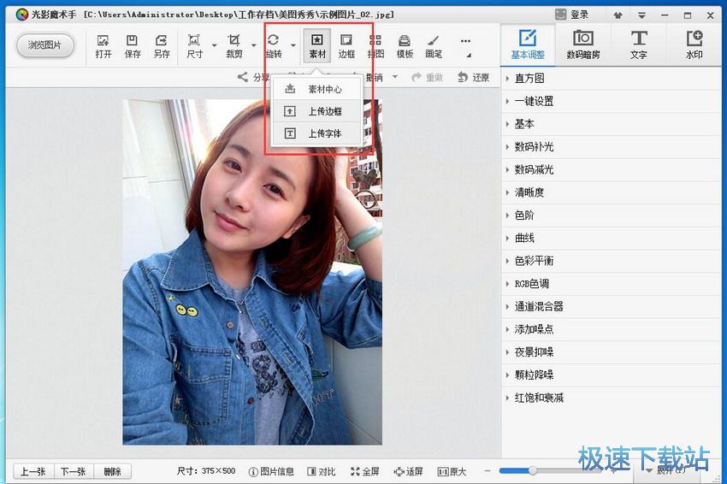This screenshot has height=484, width=727.
Task: Open the dropdown arrow next to 裁剪
Action: point(254,45)
